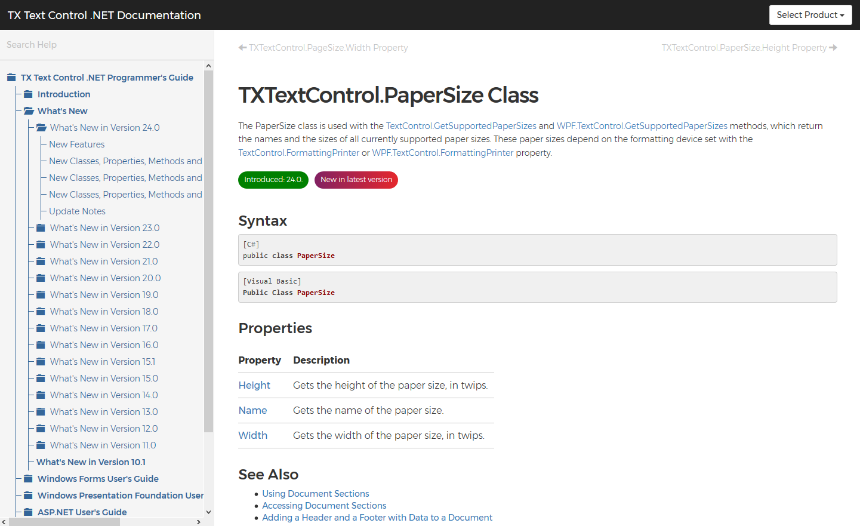Collapse the What's New in Version 24.0 folder icon
This screenshot has height=526, width=860.
click(x=41, y=128)
